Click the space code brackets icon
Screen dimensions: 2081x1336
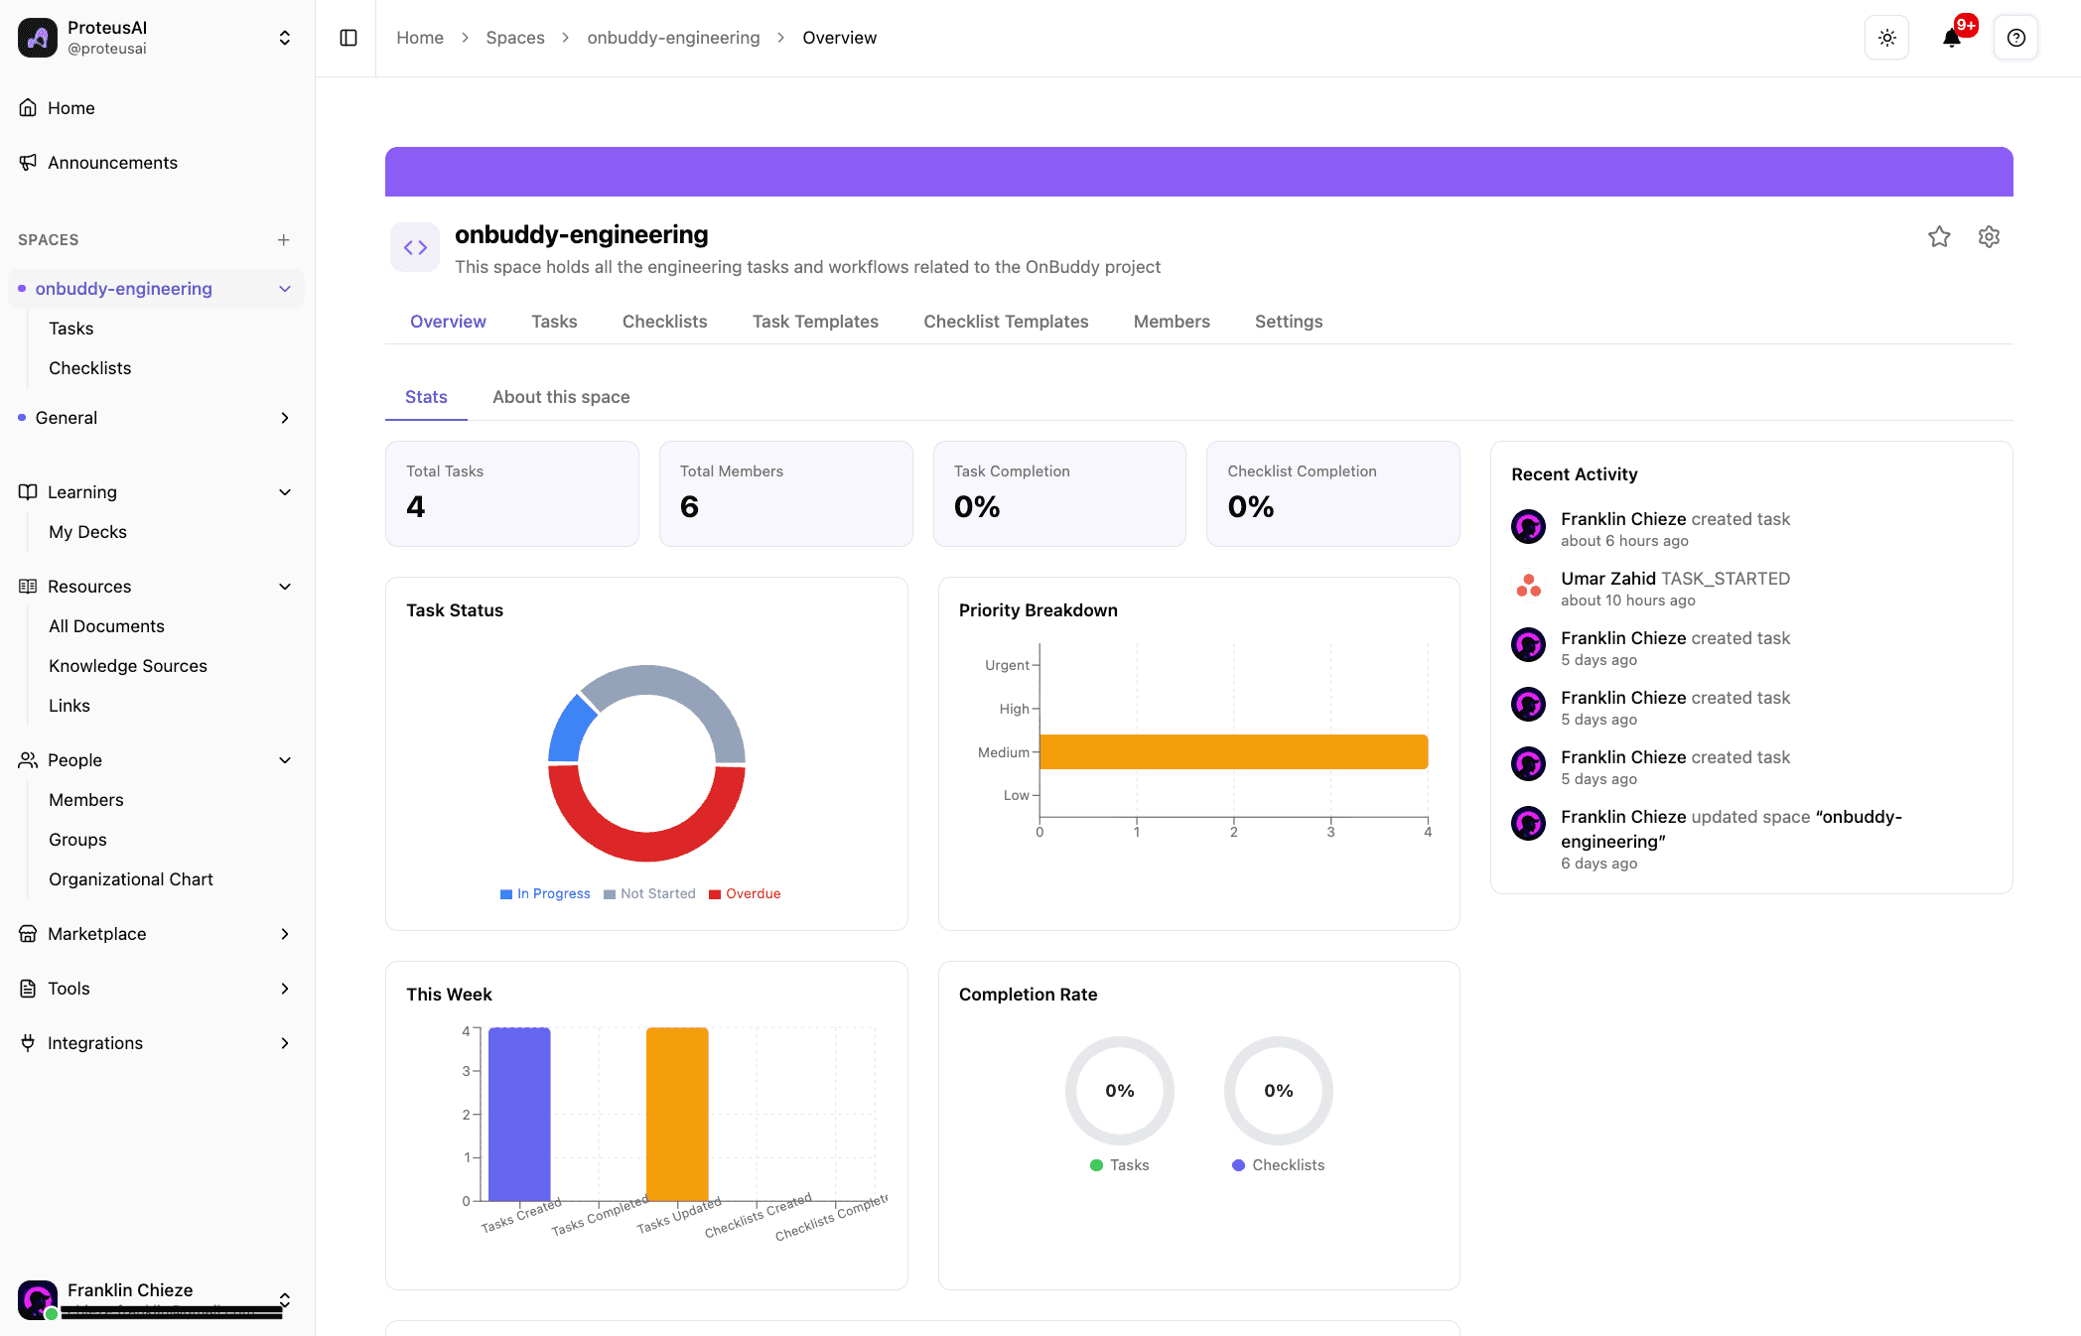click(415, 247)
